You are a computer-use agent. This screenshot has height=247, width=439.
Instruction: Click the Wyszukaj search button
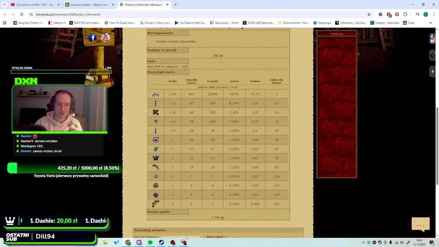click(215, 237)
